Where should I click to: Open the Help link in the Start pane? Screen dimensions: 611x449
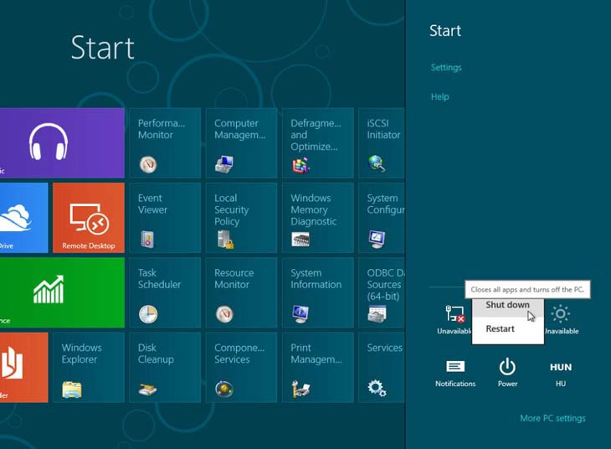click(440, 96)
